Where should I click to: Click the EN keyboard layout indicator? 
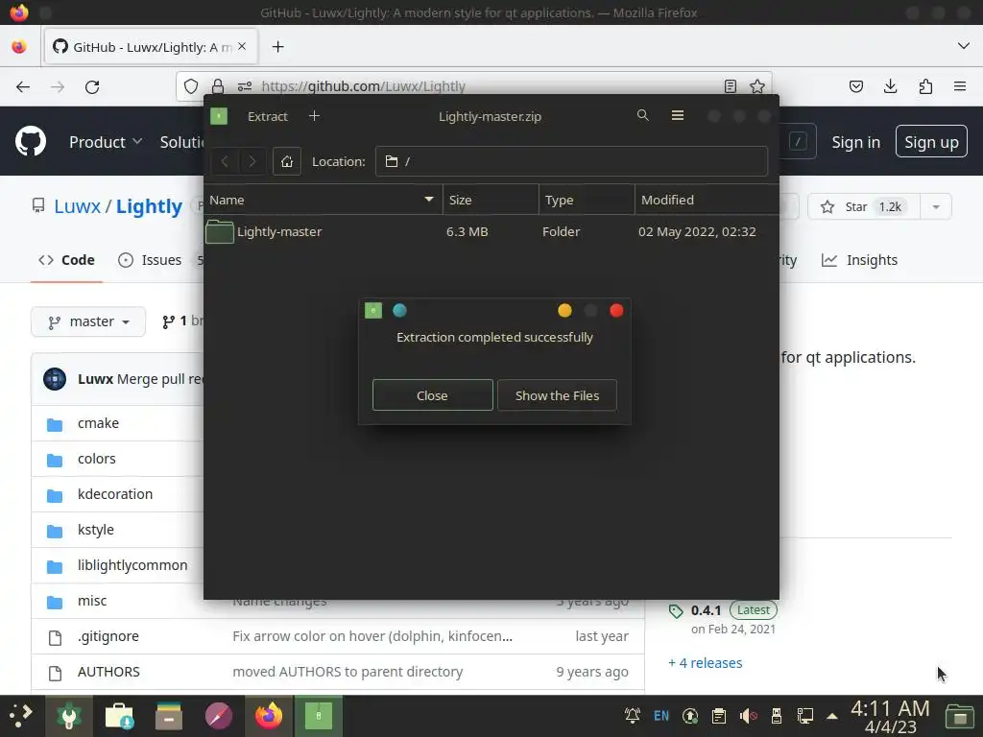tap(660, 716)
